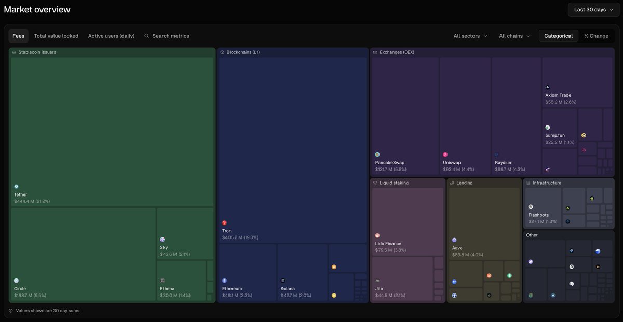This screenshot has width=623, height=322.
Task: Click Ethena $30.0 M (1.4%) value
Action: click(x=175, y=296)
